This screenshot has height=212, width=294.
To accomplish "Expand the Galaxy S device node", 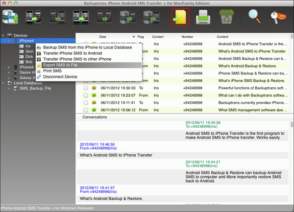I will point(9,77).
